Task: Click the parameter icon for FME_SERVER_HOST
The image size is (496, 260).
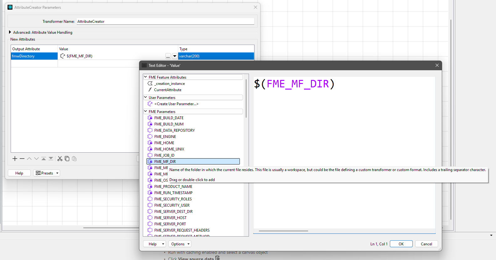Action: click(x=150, y=218)
